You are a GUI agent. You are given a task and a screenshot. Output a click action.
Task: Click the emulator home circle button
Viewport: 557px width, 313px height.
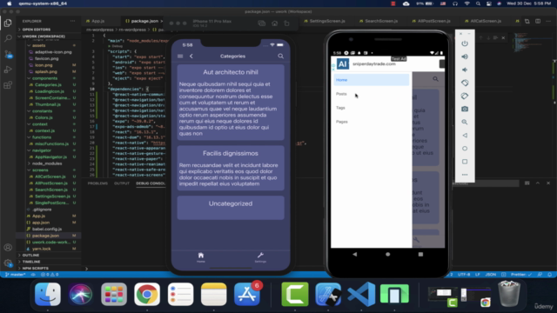coord(465,149)
